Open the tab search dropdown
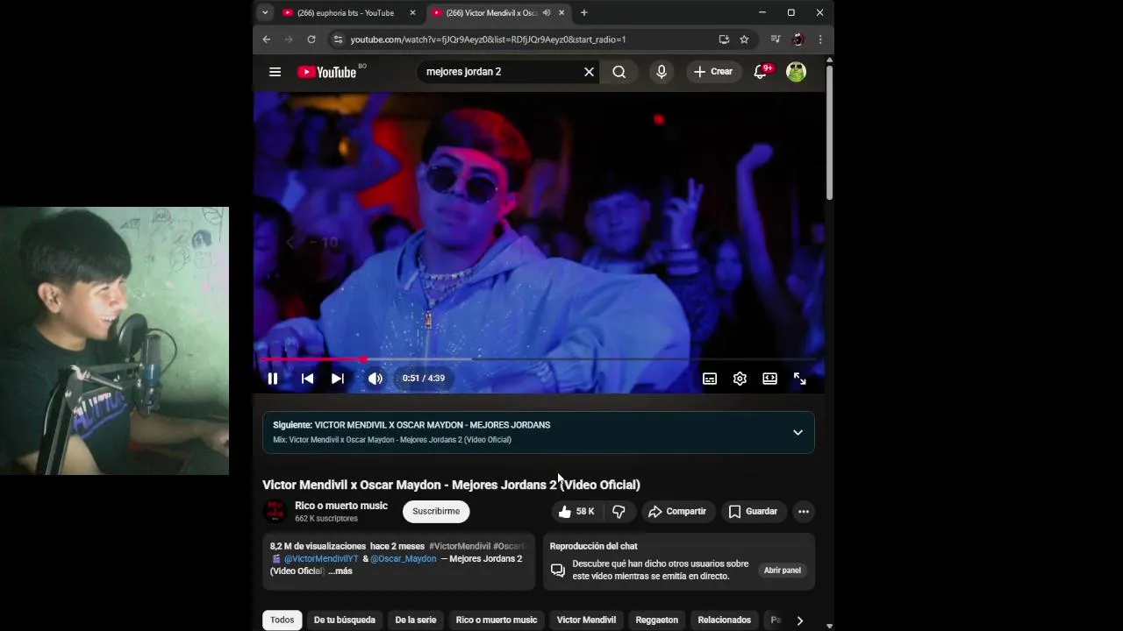Viewport: 1123px width, 631px height. (x=265, y=13)
